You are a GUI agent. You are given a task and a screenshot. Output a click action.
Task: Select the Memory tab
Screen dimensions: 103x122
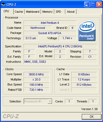[47, 12]
